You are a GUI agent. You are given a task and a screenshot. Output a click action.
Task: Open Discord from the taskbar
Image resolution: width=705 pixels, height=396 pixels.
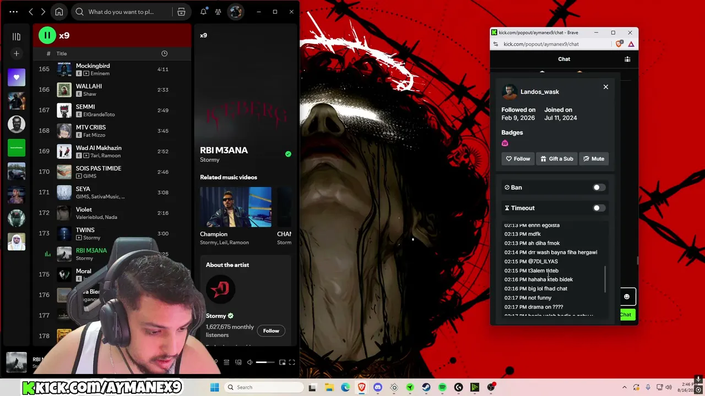tap(378, 387)
